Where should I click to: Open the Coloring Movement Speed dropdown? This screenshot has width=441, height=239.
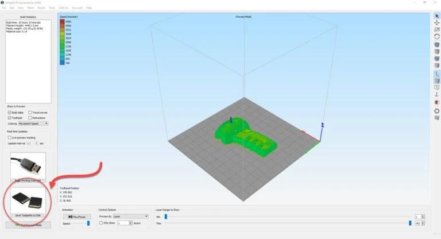coord(34,123)
